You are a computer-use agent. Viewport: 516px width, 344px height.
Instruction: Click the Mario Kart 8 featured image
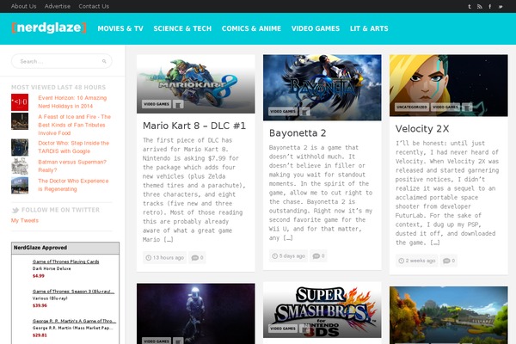(x=196, y=84)
